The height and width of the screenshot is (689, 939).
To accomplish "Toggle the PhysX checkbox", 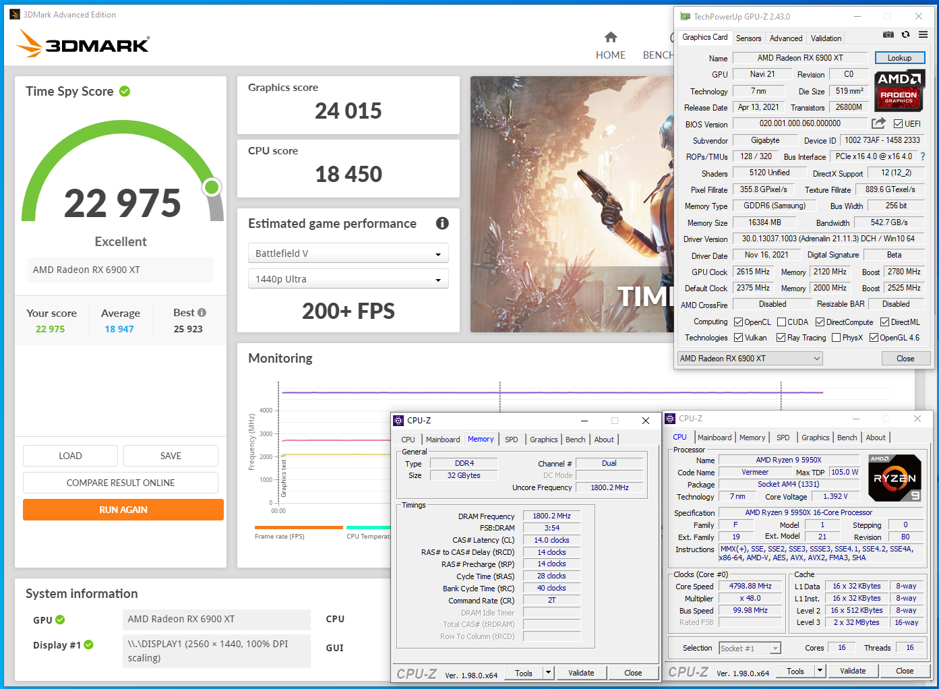I will point(837,338).
